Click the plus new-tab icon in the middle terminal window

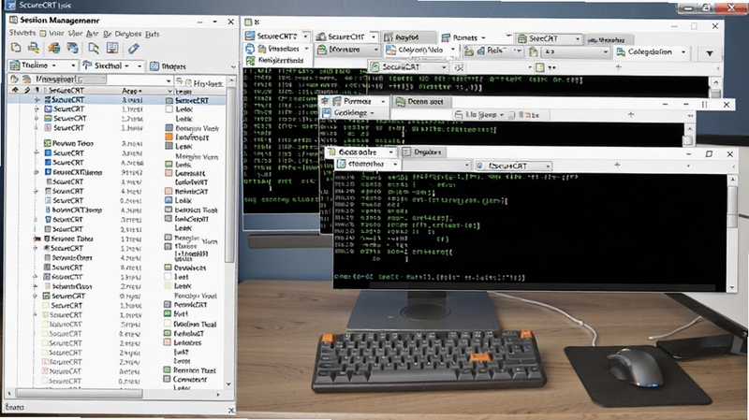click(x=631, y=114)
